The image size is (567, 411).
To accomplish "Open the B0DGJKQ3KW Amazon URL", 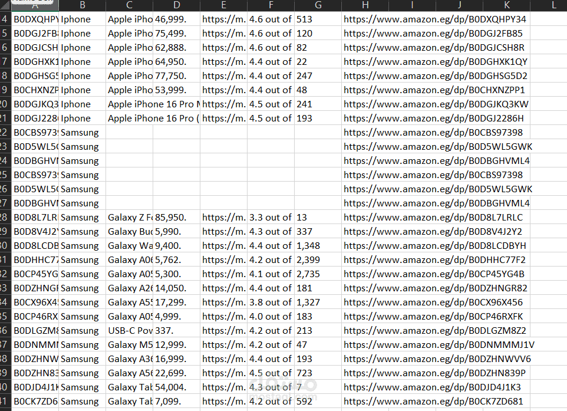I will [x=436, y=104].
